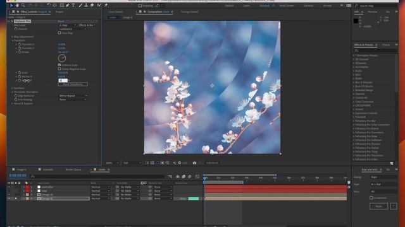Uncheck the Uniform Scale checkbox

click(59, 65)
